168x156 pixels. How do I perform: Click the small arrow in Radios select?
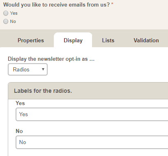[43, 69]
